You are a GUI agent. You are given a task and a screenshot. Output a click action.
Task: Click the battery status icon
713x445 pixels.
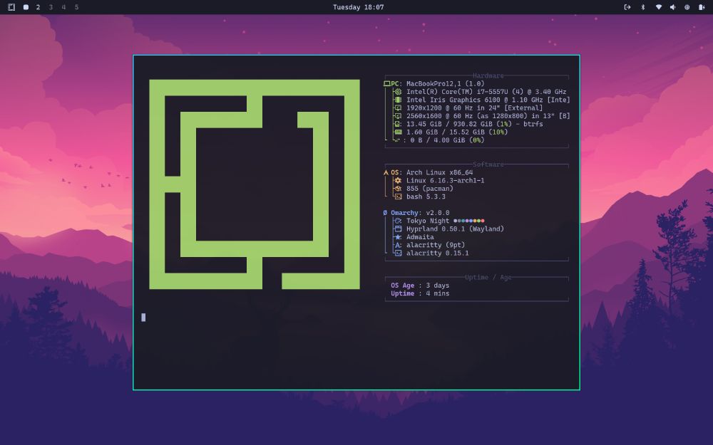pos(702,7)
